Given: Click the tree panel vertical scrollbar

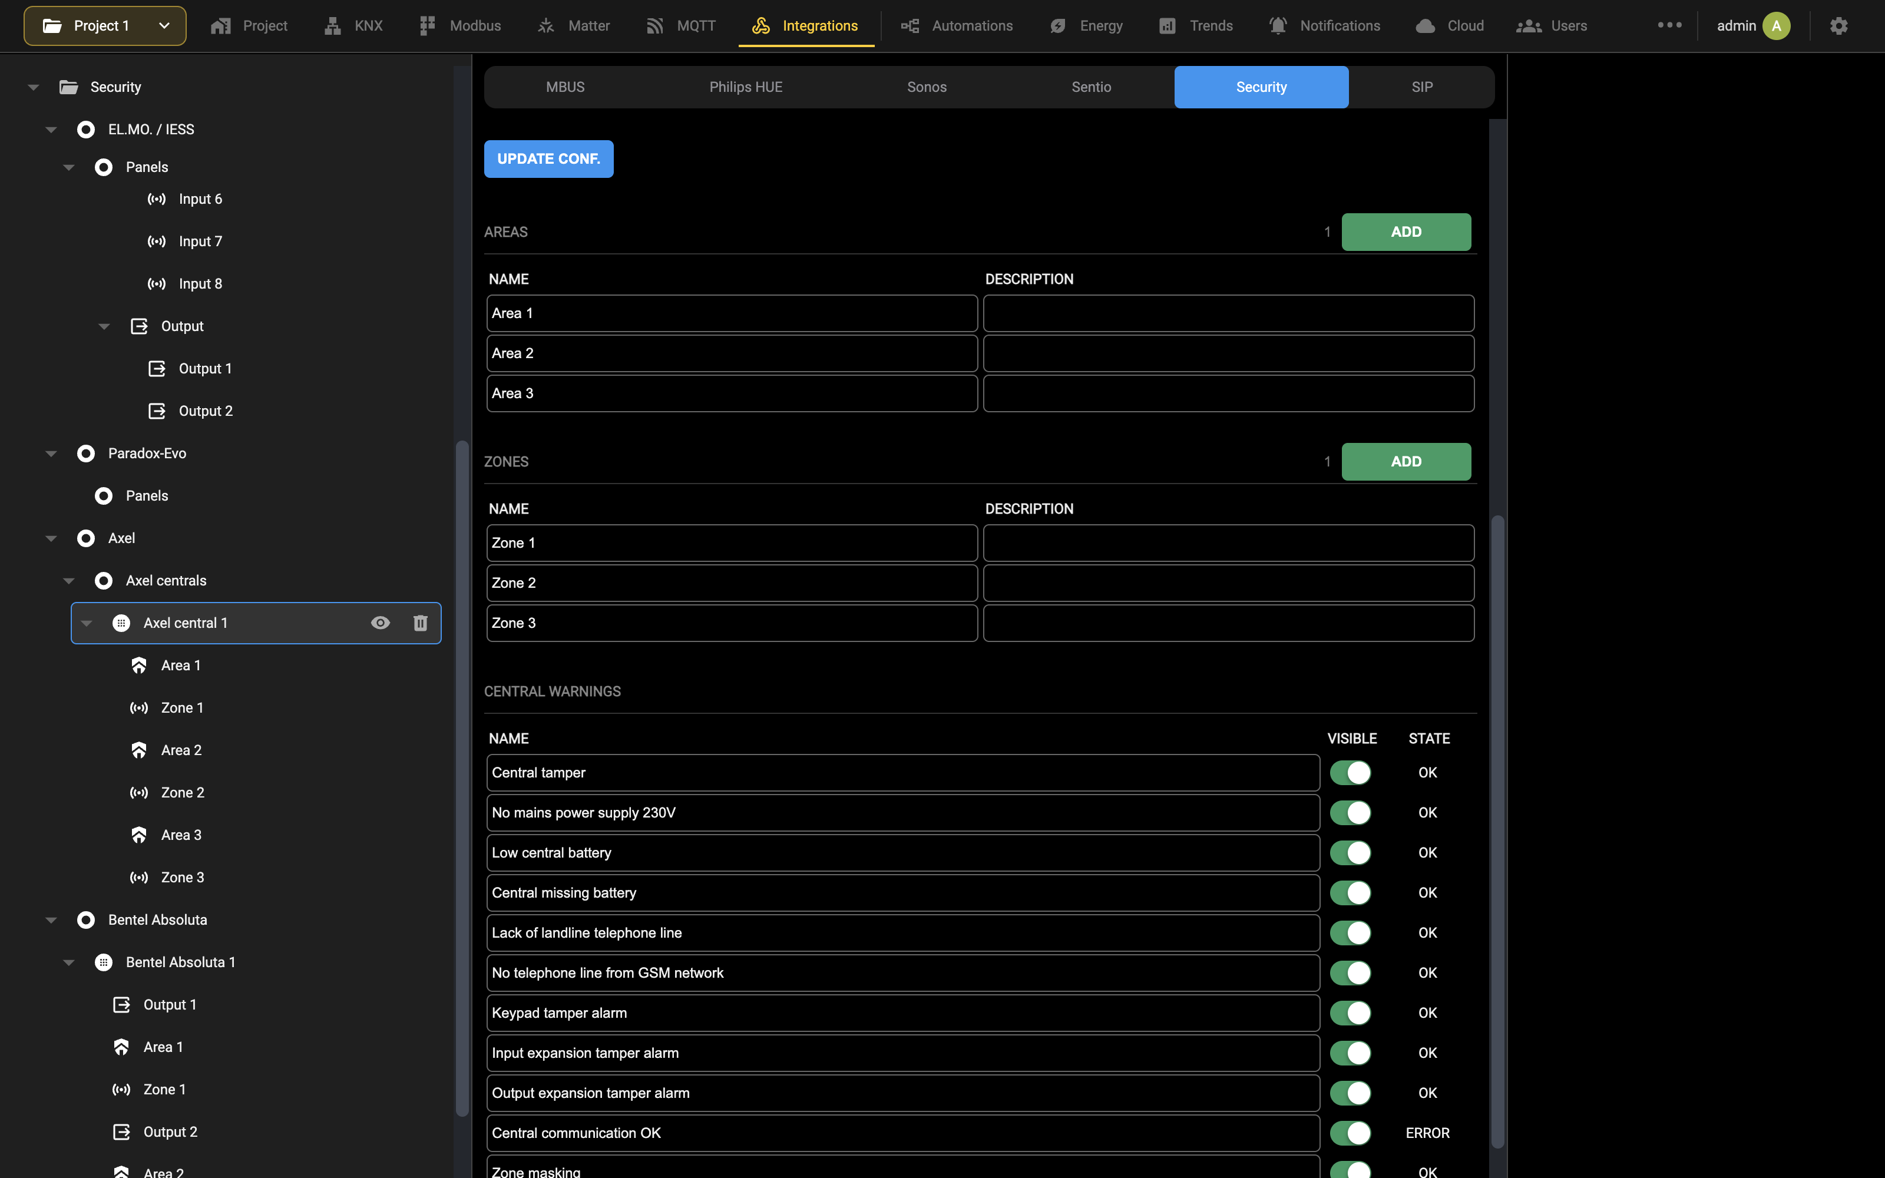Looking at the screenshot, I should [x=462, y=779].
